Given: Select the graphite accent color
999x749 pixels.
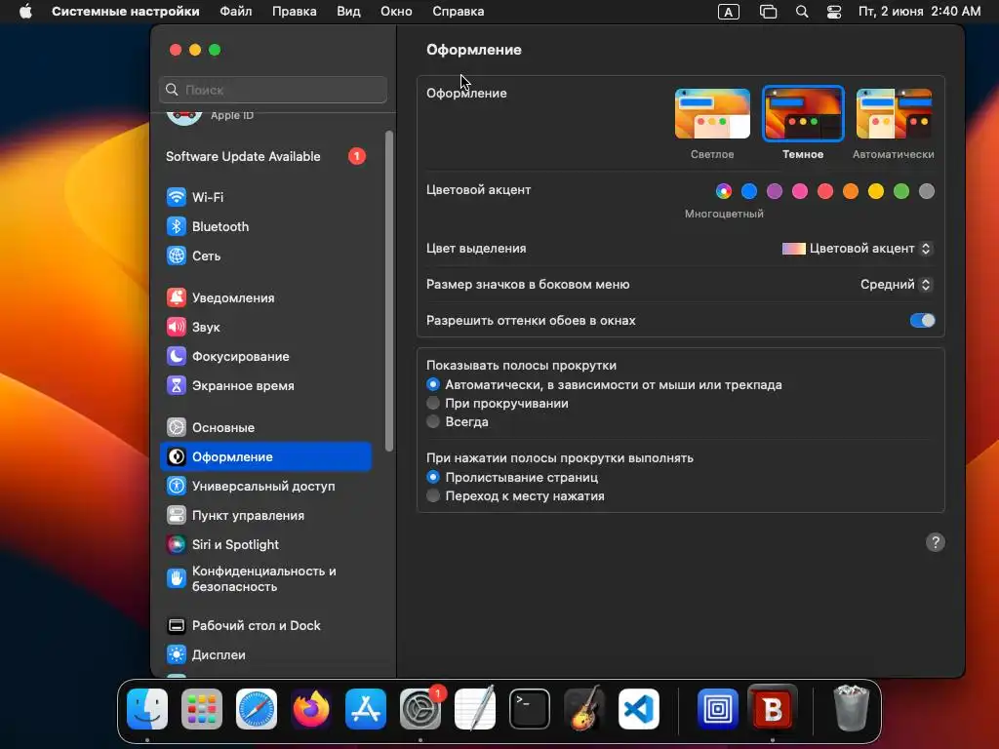Looking at the screenshot, I should [927, 191].
